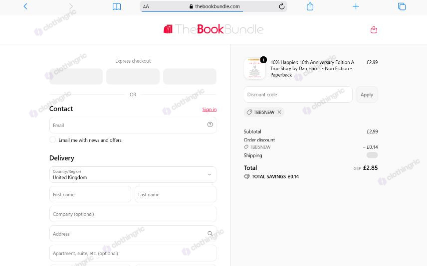Click the Sign in link
This screenshot has height=266, width=427.
[x=210, y=109]
